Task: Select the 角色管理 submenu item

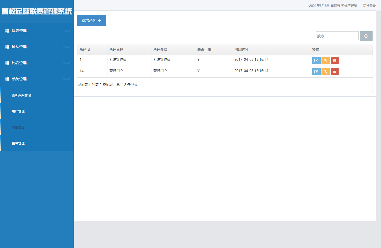Action: [x=18, y=127]
